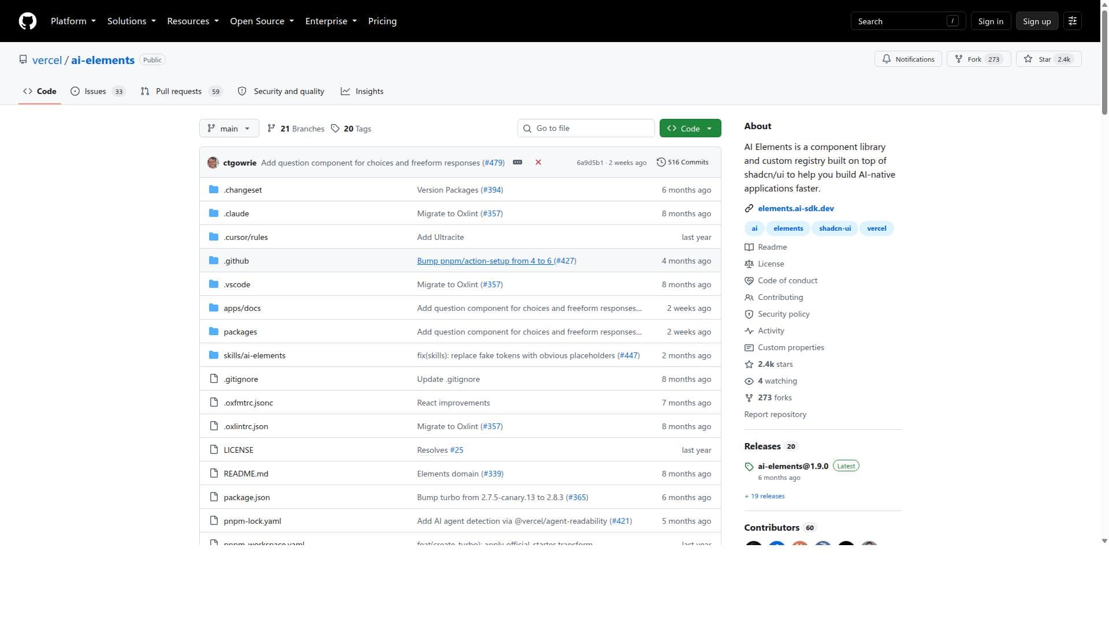
Task: Click the .claude folder icon
Action: (x=214, y=213)
